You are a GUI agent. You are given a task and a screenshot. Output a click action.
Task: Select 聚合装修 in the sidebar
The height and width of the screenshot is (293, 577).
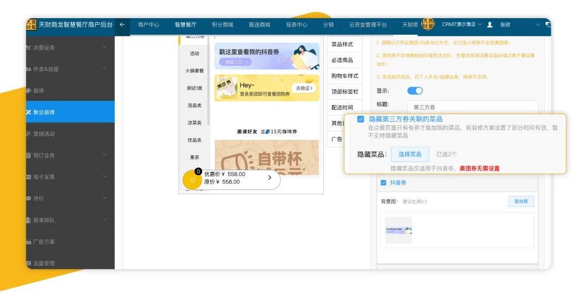(x=71, y=112)
